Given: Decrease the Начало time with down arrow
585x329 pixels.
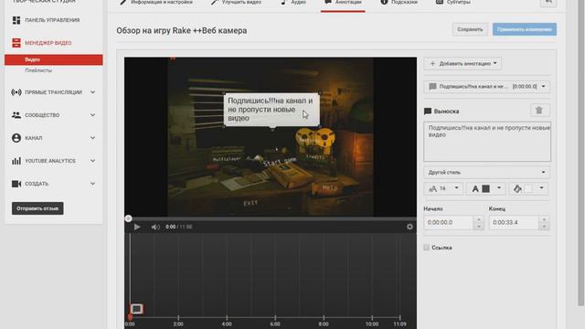Looking at the screenshot, I should click(479, 226).
